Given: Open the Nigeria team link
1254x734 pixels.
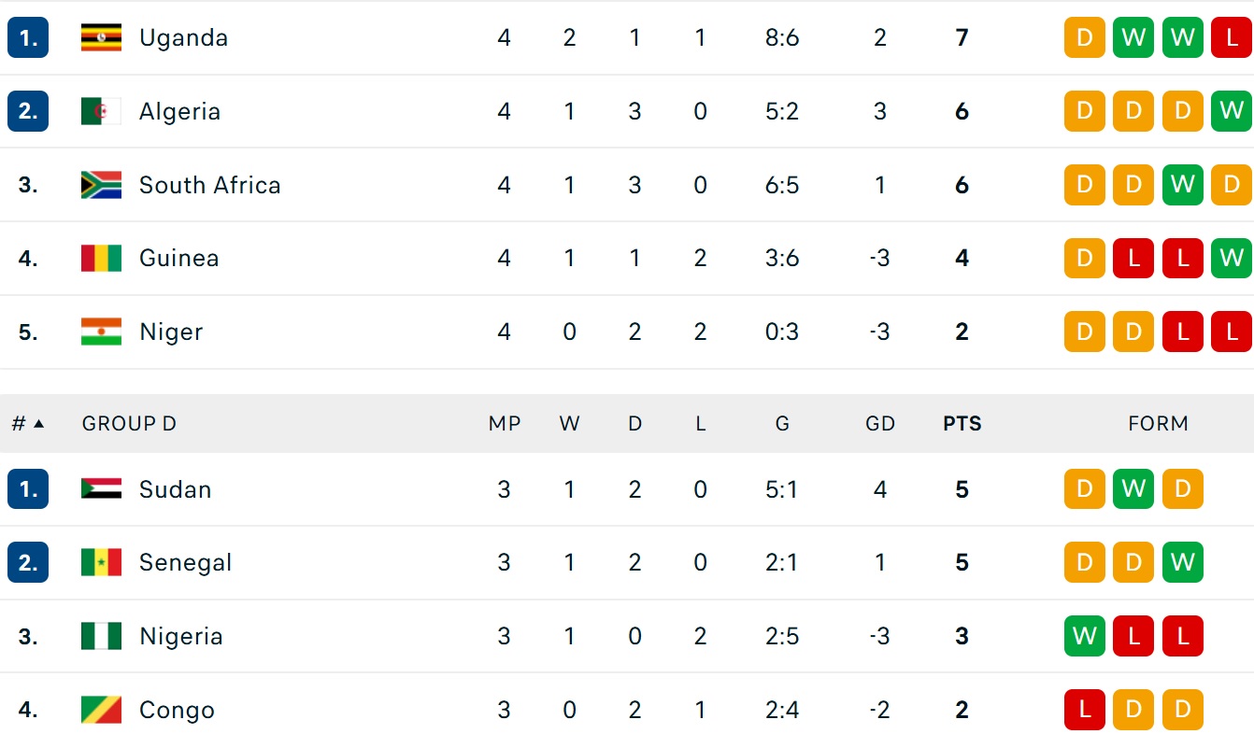Looking at the screenshot, I should coord(180,637).
